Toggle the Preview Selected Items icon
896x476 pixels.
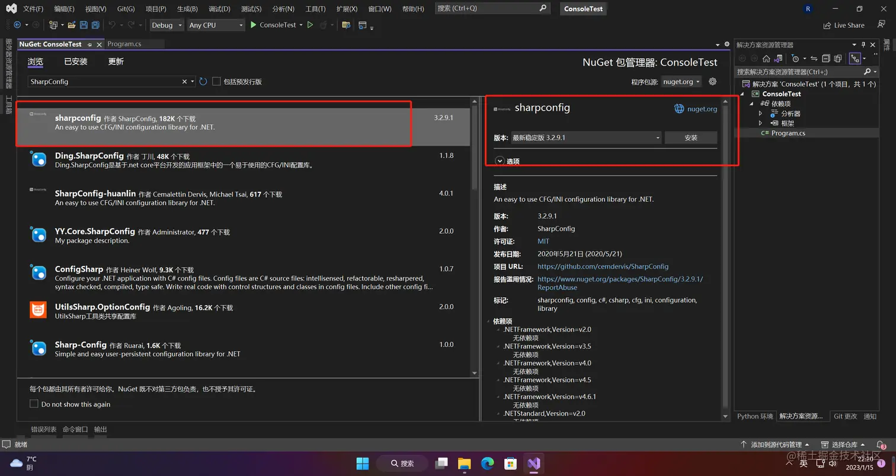click(x=855, y=59)
